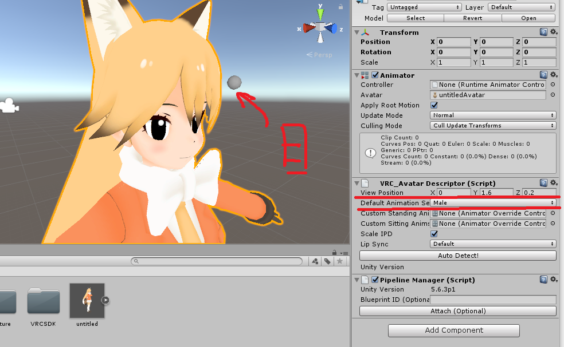Collapse the VRC_Avatar Descriptor foldout
564x347 pixels.
click(x=357, y=184)
